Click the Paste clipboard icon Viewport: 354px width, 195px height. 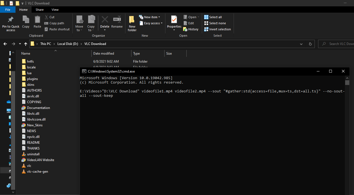tap(37, 20)
